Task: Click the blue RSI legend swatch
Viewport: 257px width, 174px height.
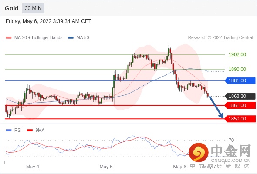Action: coord(9,130)
